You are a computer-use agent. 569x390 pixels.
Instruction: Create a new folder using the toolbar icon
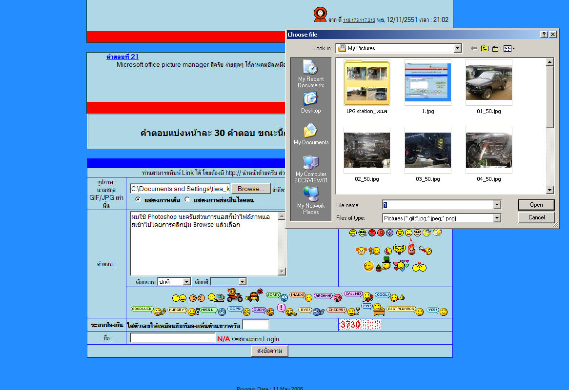496,48
